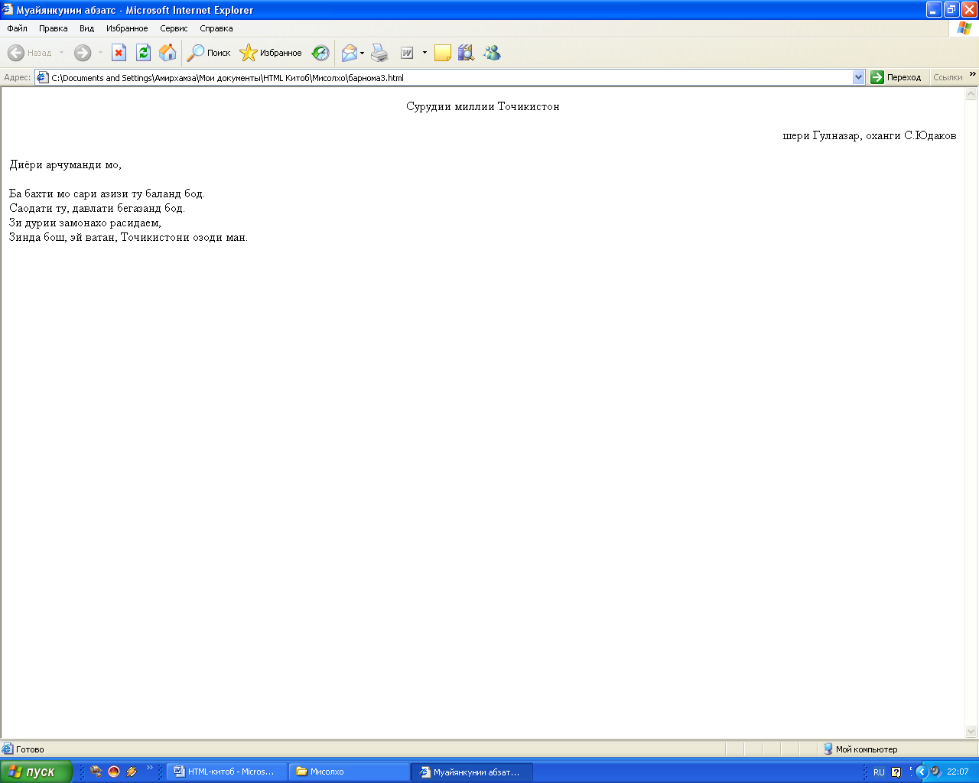Open the HTML-китоб Word taskbar button
This screenshot has height=783, width=979.
(227, 772)
